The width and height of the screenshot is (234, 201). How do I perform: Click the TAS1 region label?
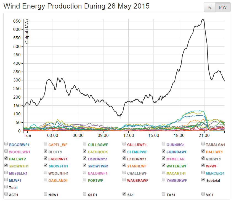171,195
